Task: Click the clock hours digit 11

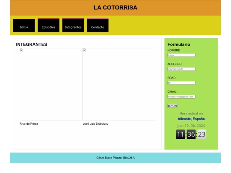Action: 181,134
